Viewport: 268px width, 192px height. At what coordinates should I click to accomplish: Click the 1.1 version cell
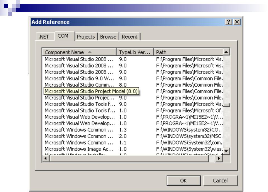123,143
